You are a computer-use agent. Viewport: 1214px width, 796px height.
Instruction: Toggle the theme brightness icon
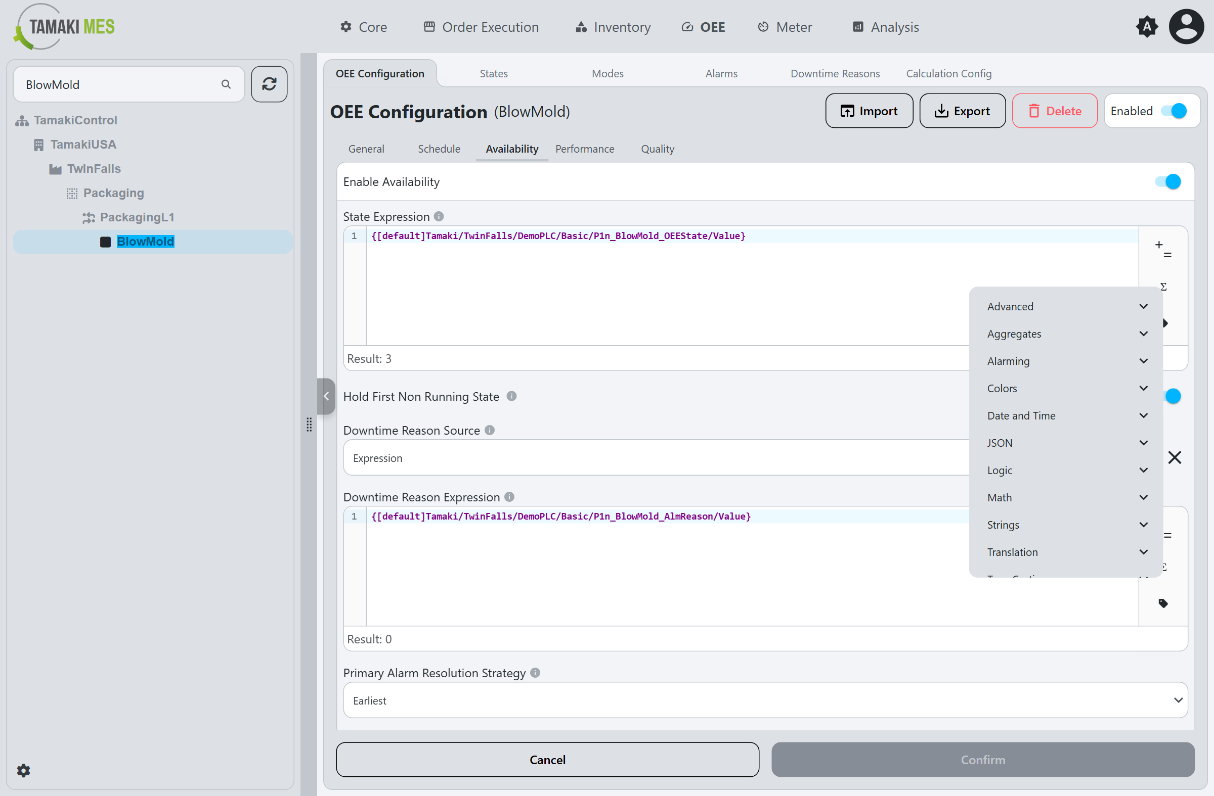pyautogui.click(x=1147, y=26)
